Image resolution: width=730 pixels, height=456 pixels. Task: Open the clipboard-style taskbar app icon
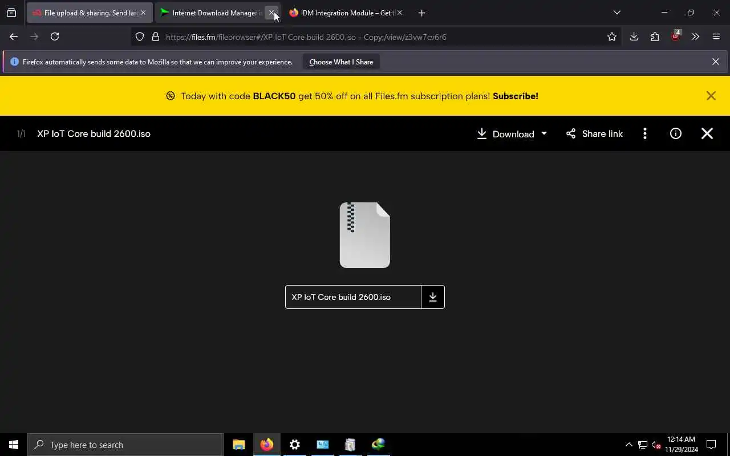[350, 445]
